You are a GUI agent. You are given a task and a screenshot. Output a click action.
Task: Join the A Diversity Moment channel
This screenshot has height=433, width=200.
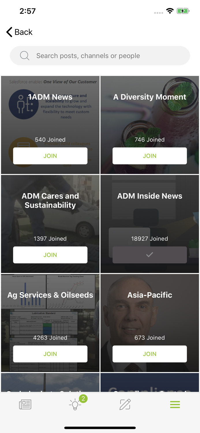click(149, 156)
